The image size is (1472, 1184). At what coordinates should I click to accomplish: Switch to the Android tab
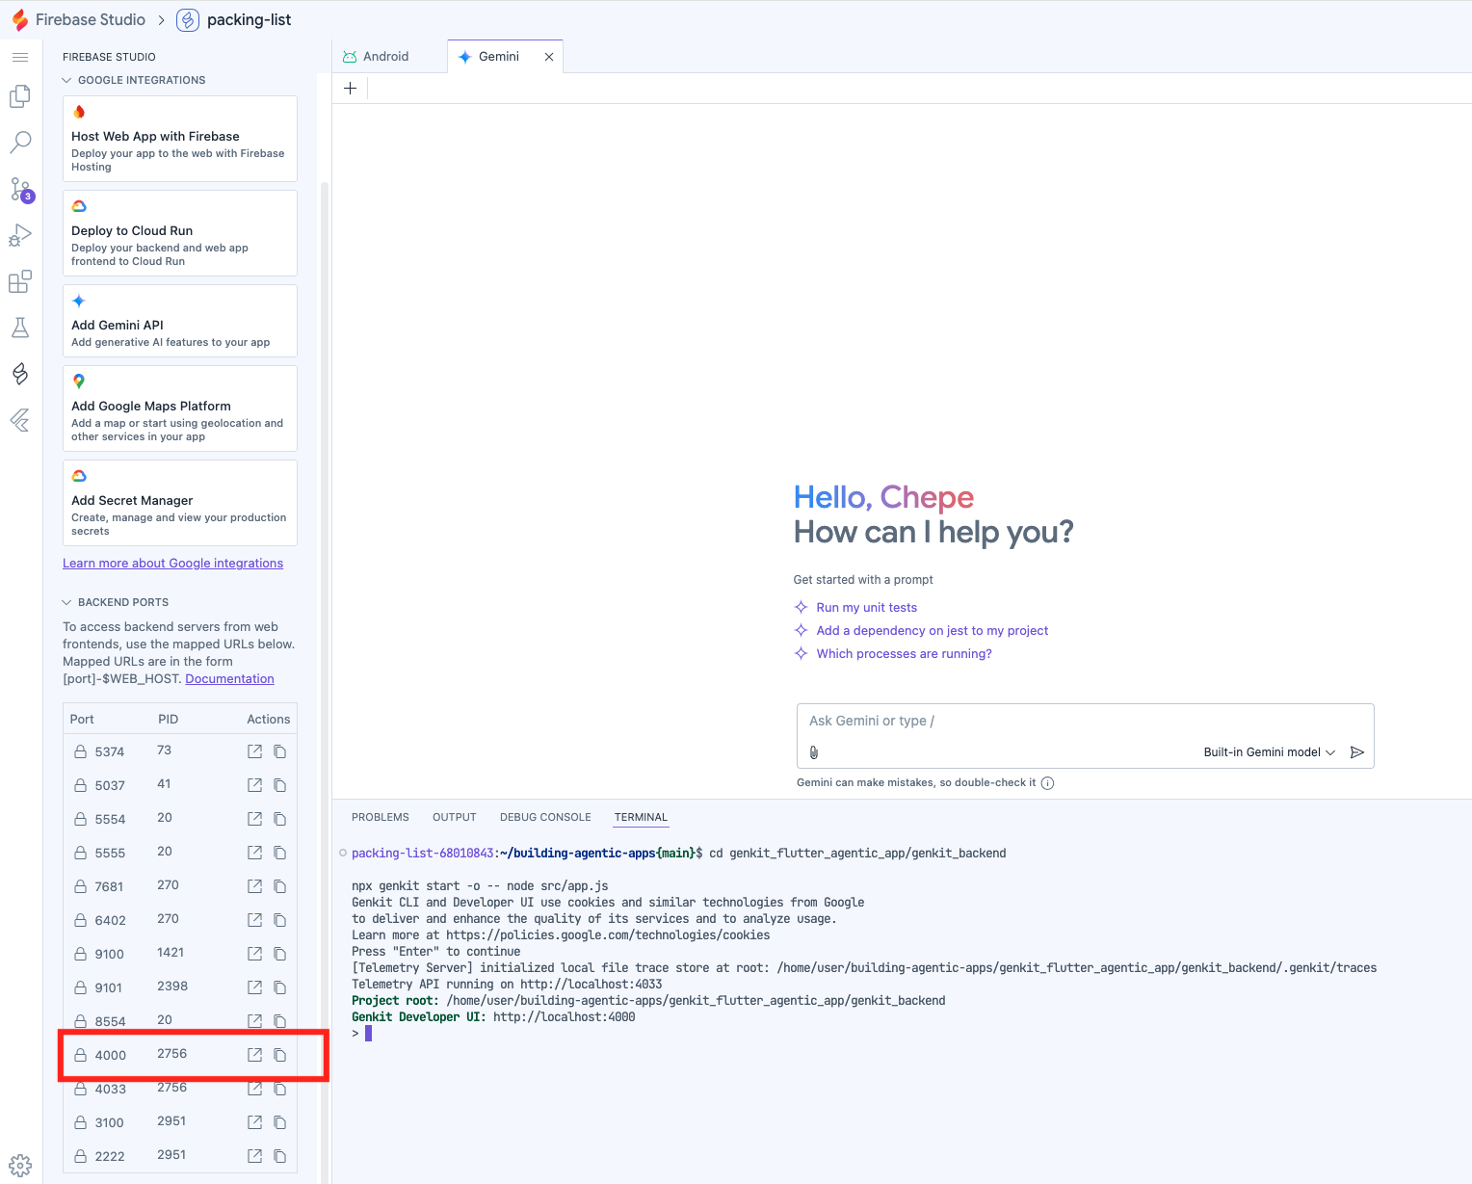pyautogui.click(x=389, y=57)
